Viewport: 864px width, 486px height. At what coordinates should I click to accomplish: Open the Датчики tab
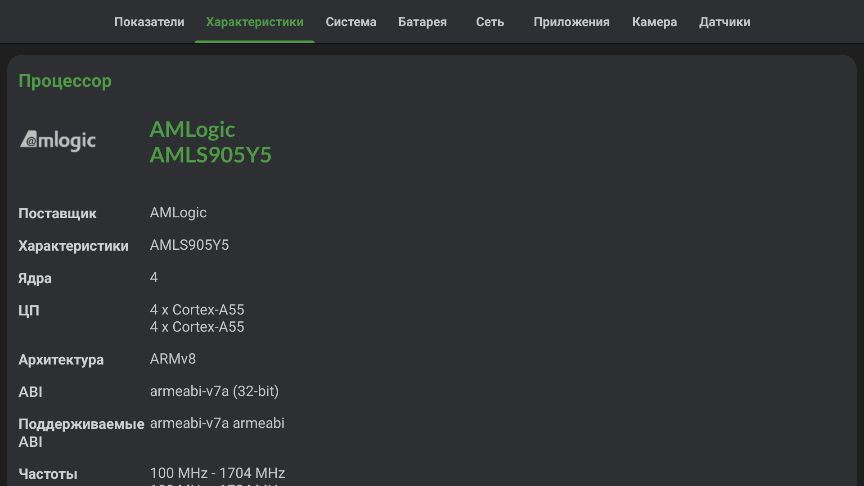tap(724, 22)
